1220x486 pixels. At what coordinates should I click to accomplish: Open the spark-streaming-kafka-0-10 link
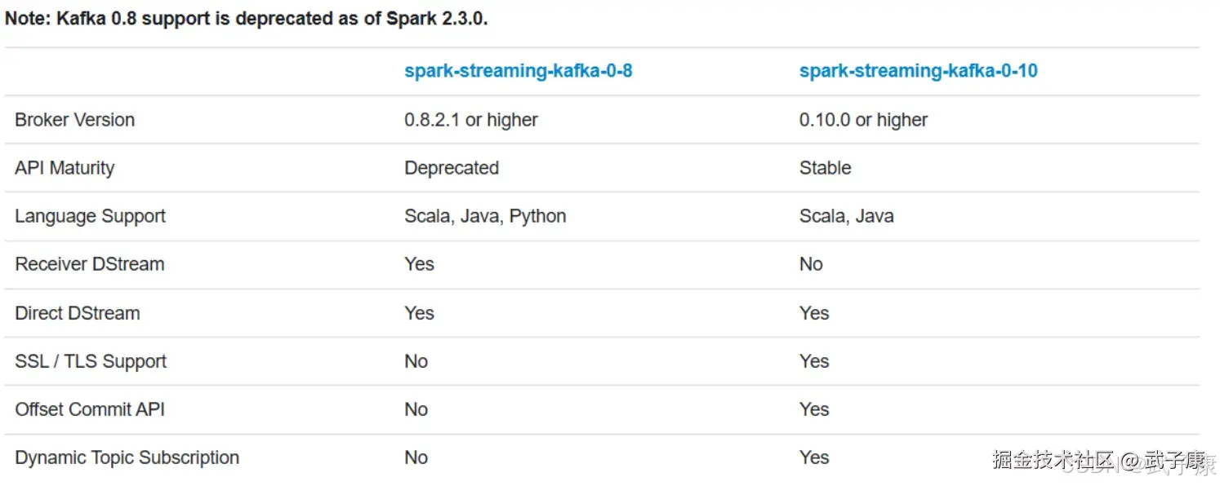pyautogui.click(x=918, y=71)
